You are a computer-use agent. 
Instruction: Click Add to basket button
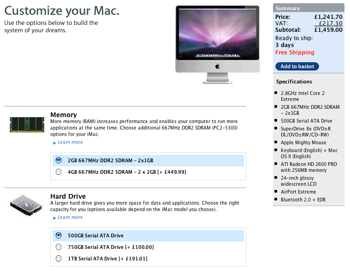297,66
